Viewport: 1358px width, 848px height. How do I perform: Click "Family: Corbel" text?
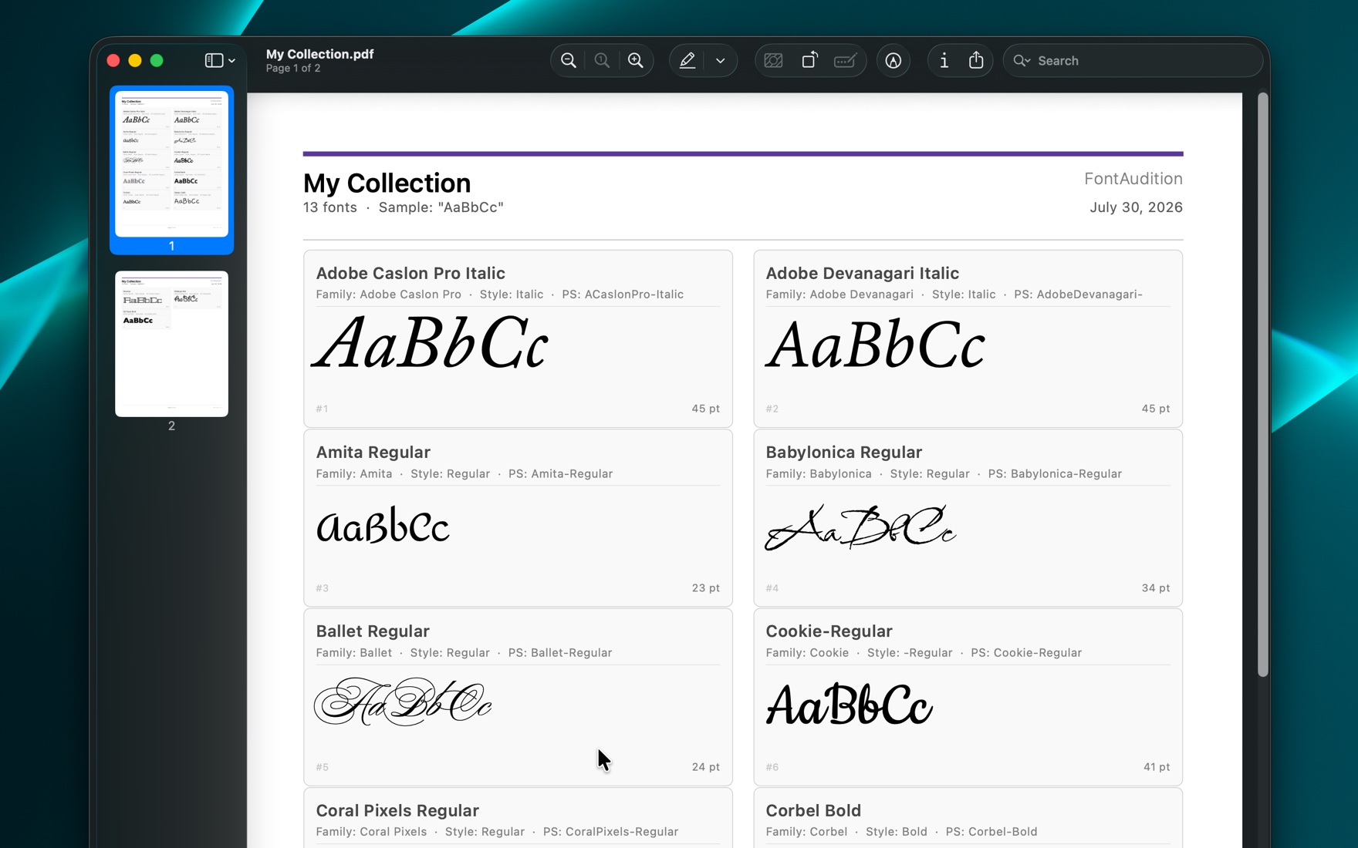tap(806, 831)
